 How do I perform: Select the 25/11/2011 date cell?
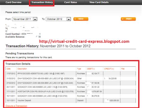(x=11, y=87)
